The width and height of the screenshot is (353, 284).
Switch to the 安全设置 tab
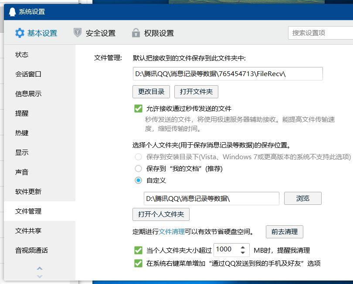point(95,33)
